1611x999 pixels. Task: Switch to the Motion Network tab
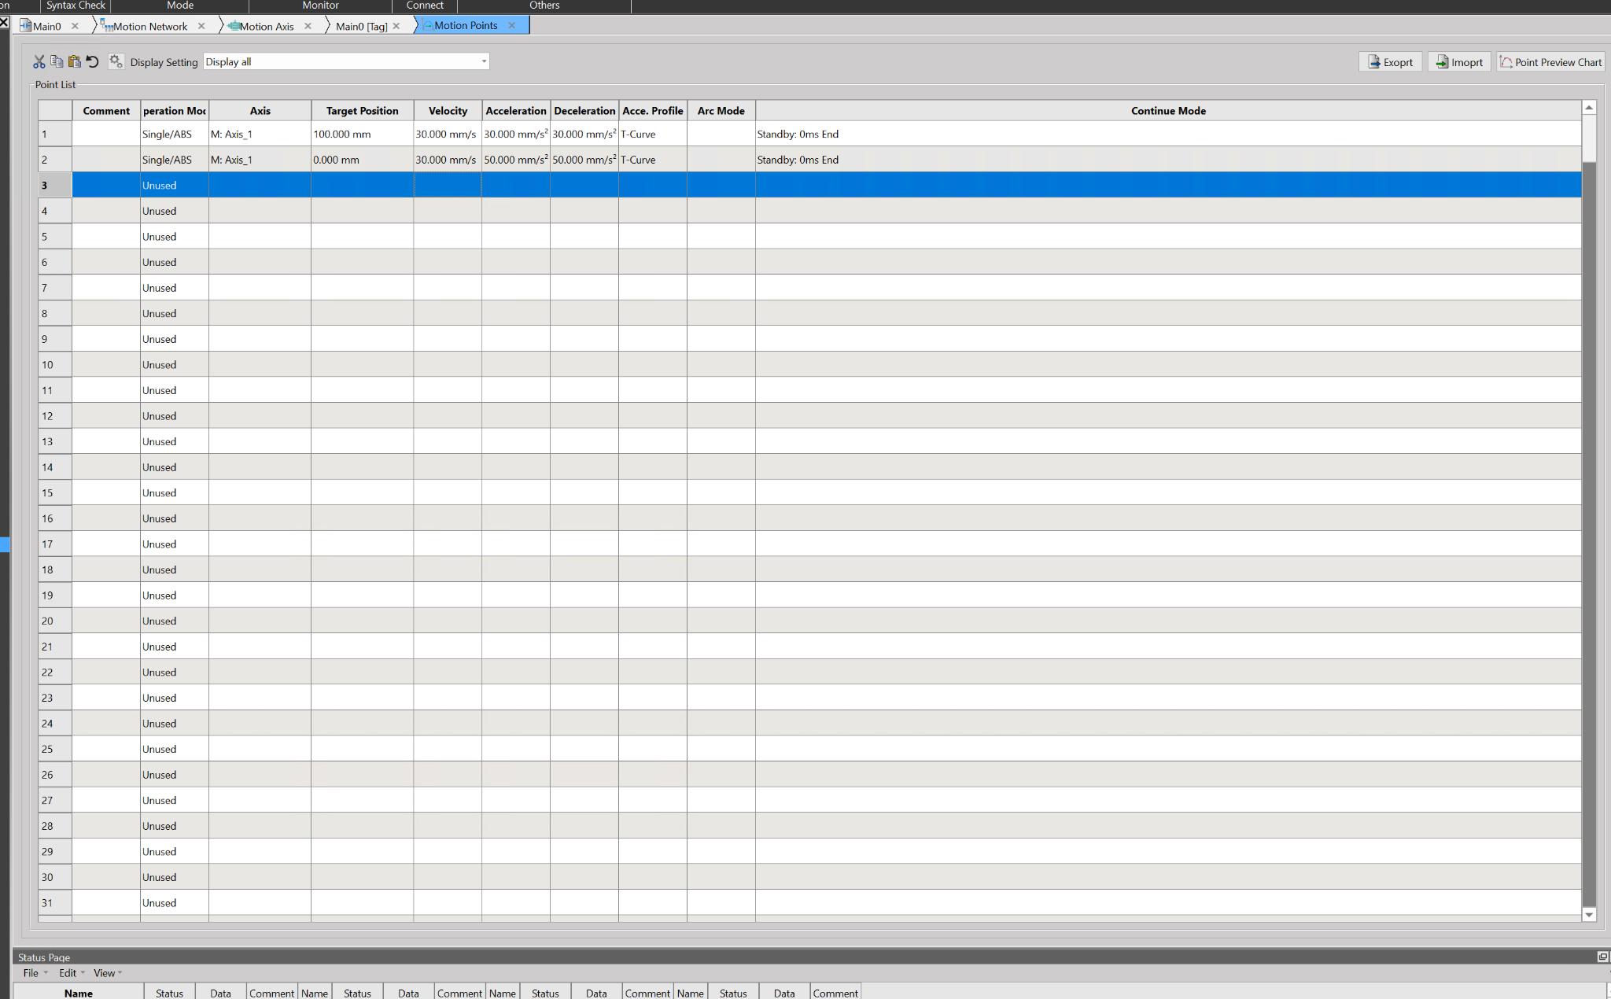click(149, 26)
